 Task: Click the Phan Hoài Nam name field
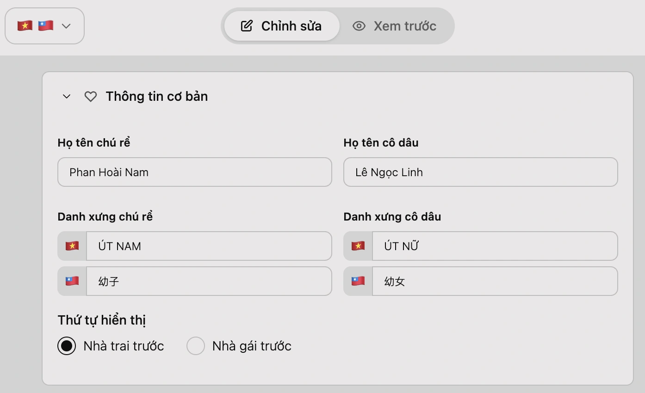(x=194, y=172)
